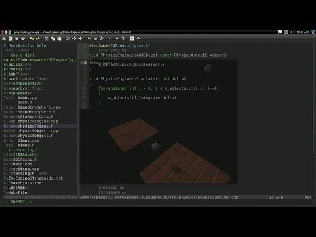Paste from clipboard toolbar icon
This screenshot has width=316, height=237.
coord(59,39)
